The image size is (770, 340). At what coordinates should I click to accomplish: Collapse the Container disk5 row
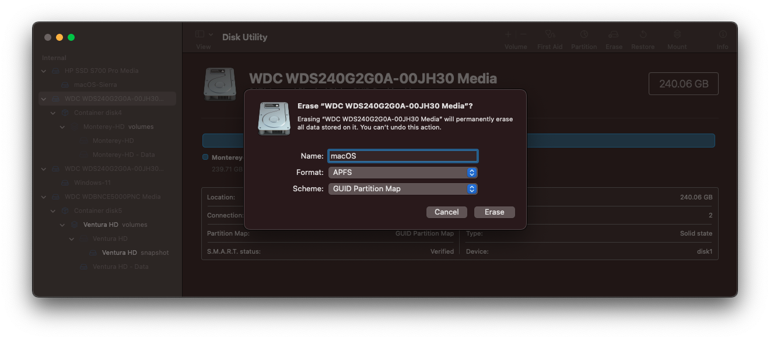[53, 211]
